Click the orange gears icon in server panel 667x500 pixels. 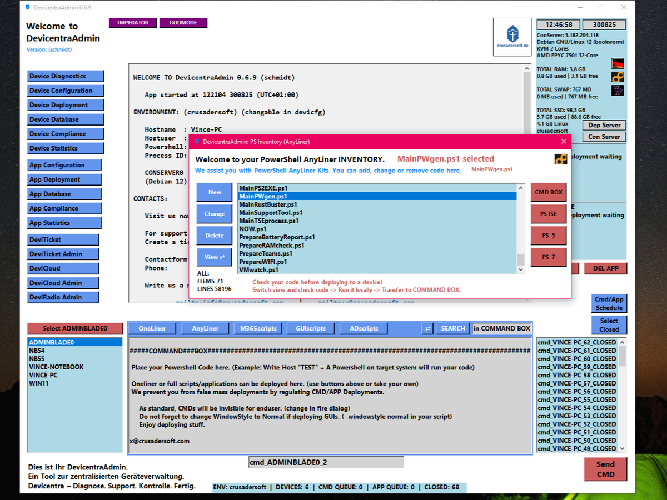coord(617,77)
